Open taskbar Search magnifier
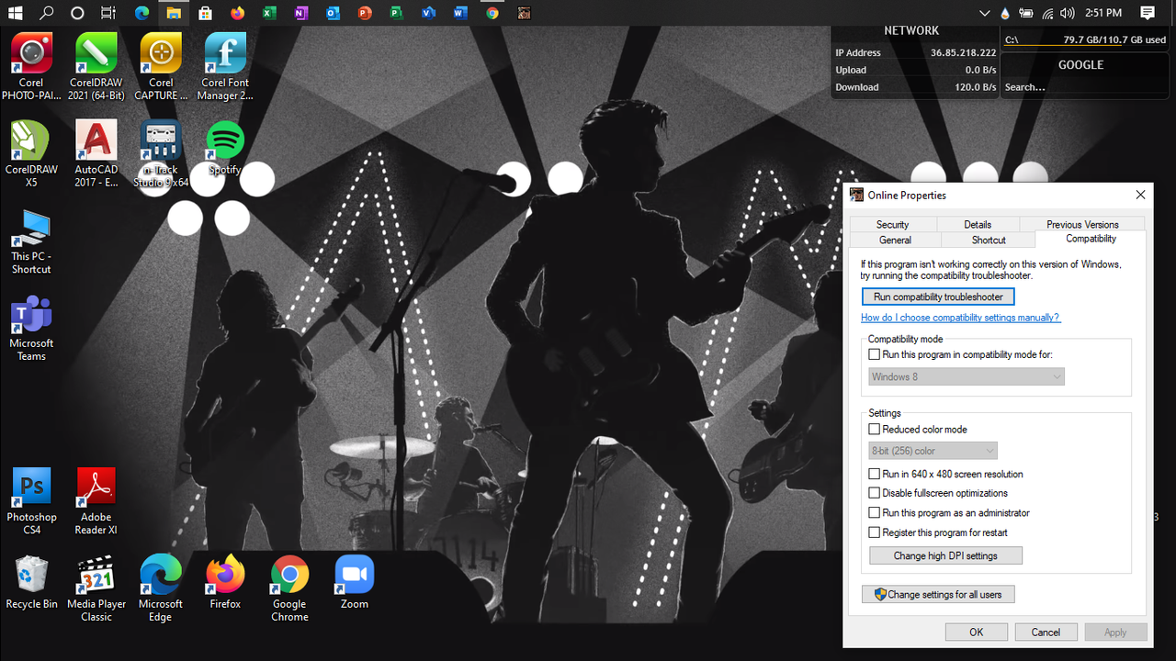The width and height of the screenshot is (1176, 661). (46, 13)
